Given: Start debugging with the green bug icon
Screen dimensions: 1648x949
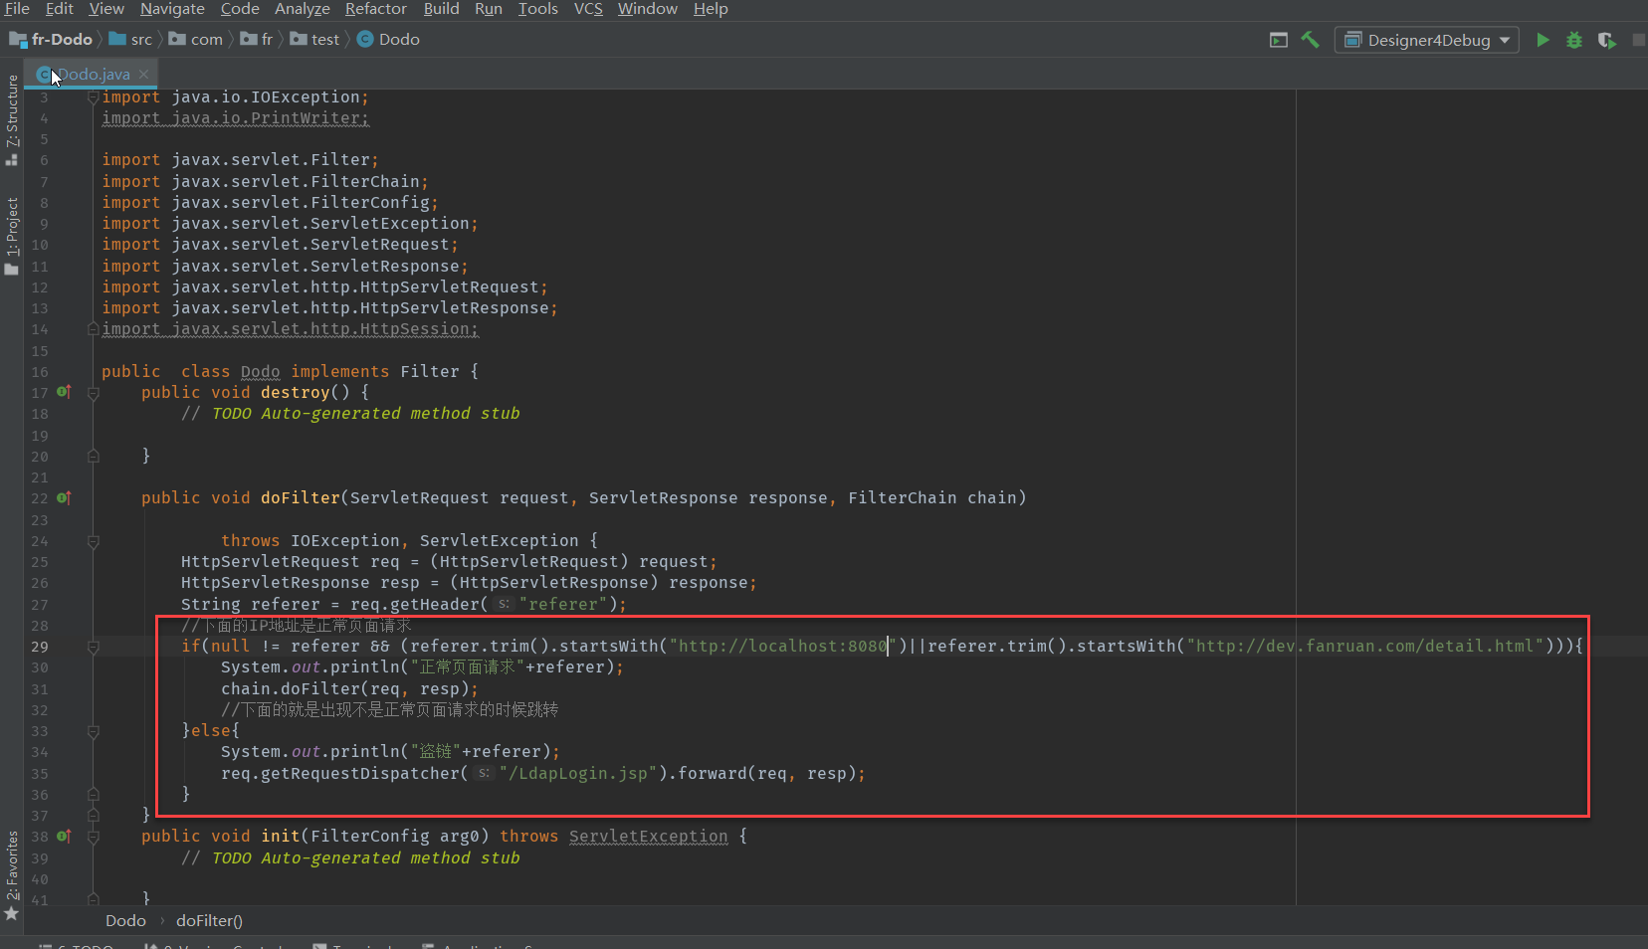Looking at the screenshot, I should pyautogui.click(x=1574, y=40).
